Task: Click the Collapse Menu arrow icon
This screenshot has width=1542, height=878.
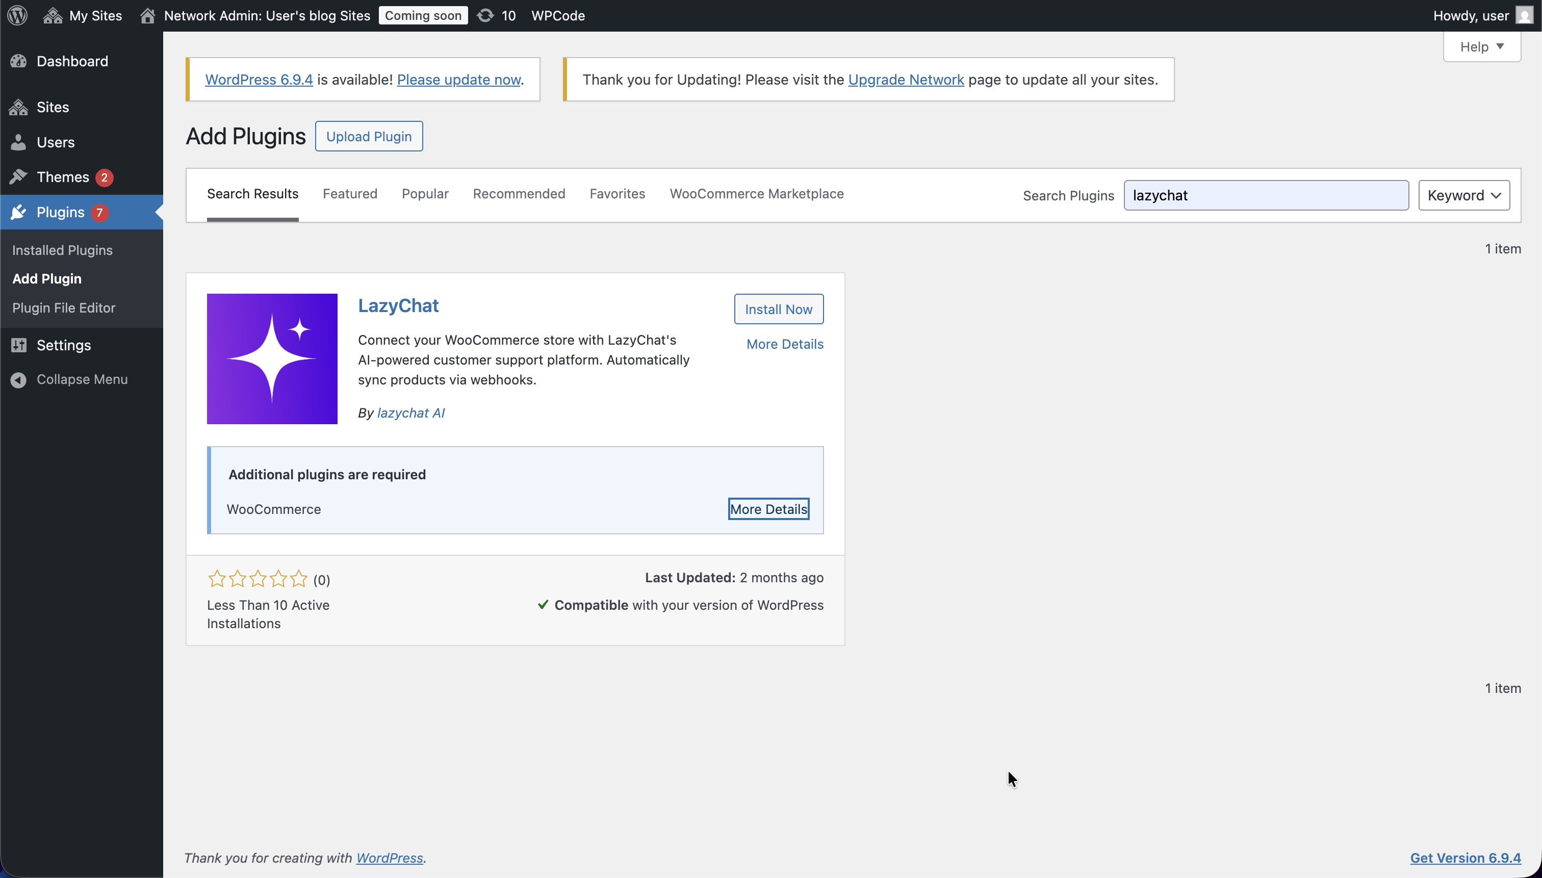Action: point(19,379)
